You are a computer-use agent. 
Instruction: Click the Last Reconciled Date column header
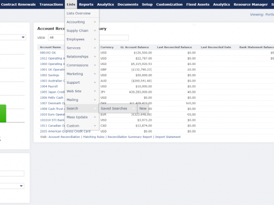[216, 47]
